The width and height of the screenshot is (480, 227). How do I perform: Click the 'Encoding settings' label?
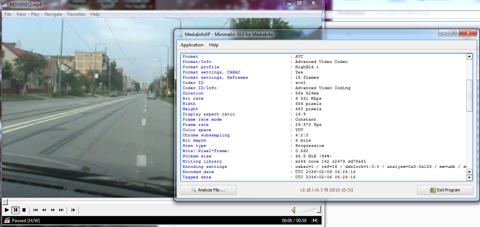click(205, 167)
